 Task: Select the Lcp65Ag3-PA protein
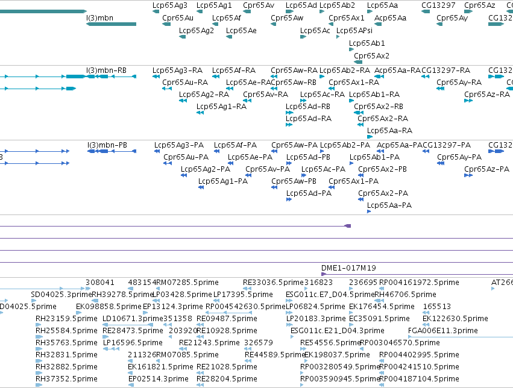179,145
